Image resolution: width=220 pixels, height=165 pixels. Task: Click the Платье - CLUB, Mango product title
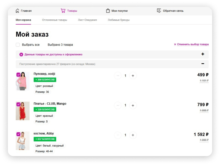coord(50,103)
